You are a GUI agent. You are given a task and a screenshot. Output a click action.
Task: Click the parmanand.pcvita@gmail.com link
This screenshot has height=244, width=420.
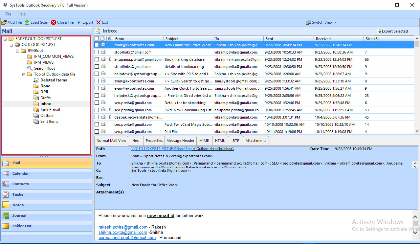pyautogui.click(x=127, y=237)
